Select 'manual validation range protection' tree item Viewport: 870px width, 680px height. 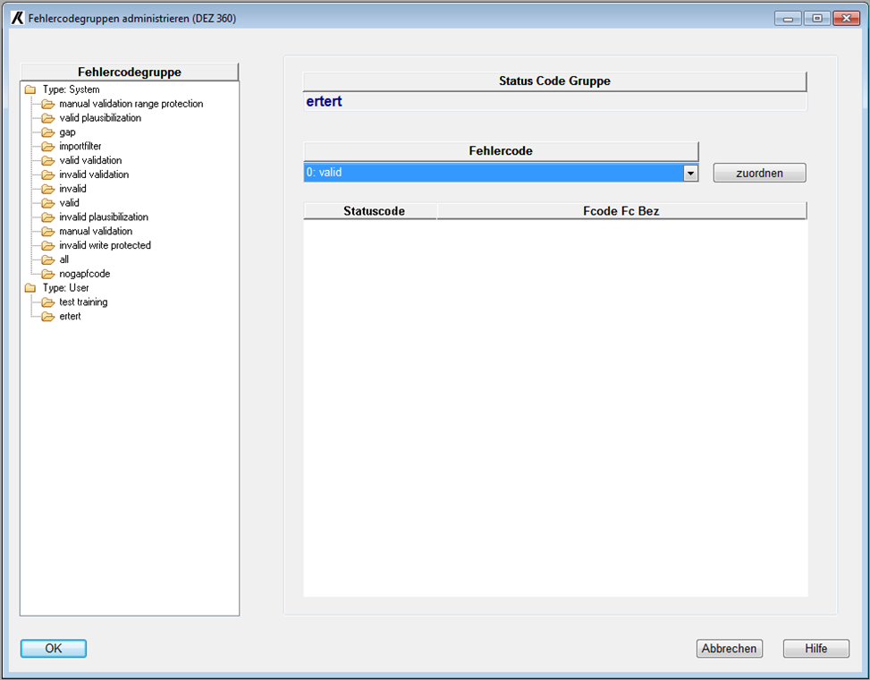click(131, 104)
